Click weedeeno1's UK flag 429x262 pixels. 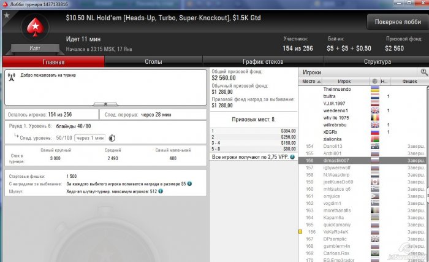tap(375, 110)
